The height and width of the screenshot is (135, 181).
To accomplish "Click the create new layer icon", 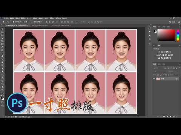I will 174,117.
